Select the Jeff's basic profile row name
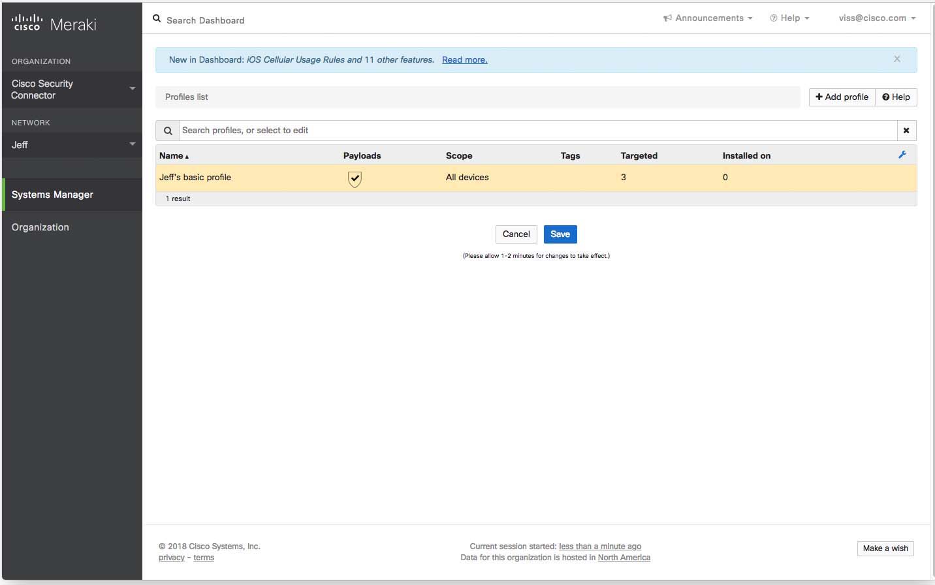 [x=195, y=177]
